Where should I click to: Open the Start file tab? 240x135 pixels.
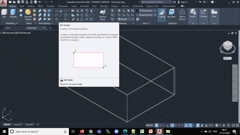[8, 28]
